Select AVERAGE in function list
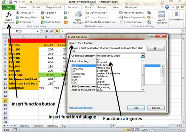This screenshot has width=186, height=132. pyautogui.click(x=78, y=69)
